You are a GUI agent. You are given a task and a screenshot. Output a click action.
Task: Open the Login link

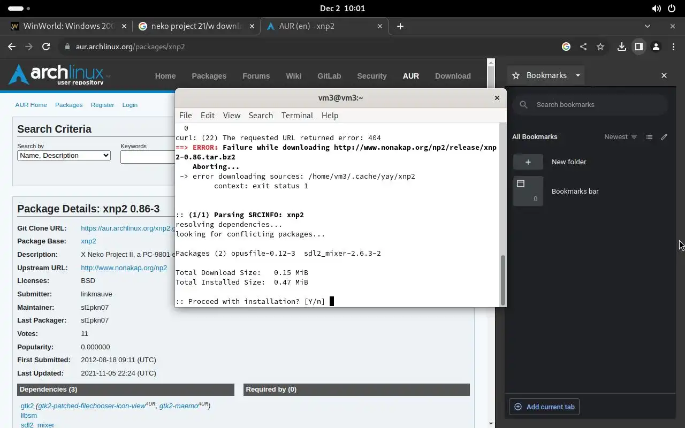coord(130,105)
